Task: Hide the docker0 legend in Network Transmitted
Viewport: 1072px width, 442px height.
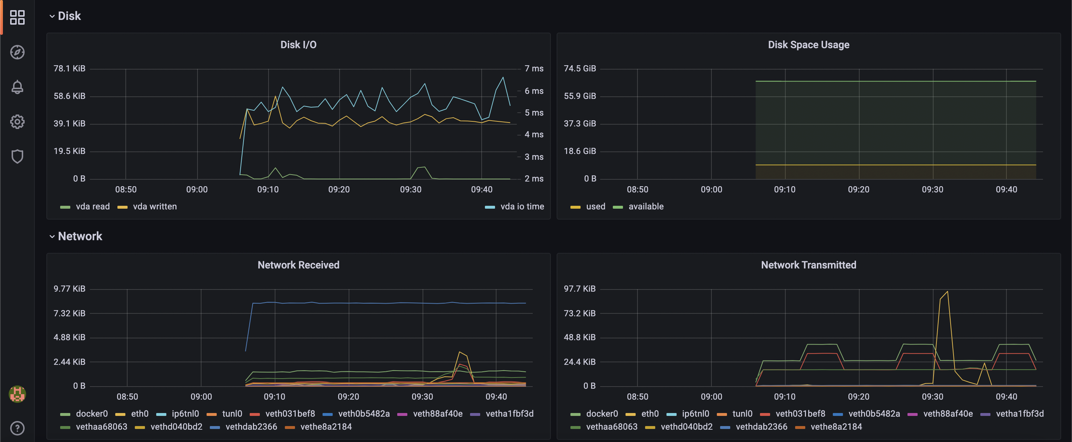Action: [x=603, y=414]
